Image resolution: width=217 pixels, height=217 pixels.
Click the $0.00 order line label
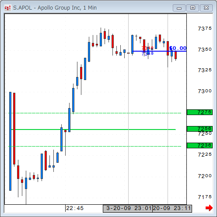pos(178,48)
